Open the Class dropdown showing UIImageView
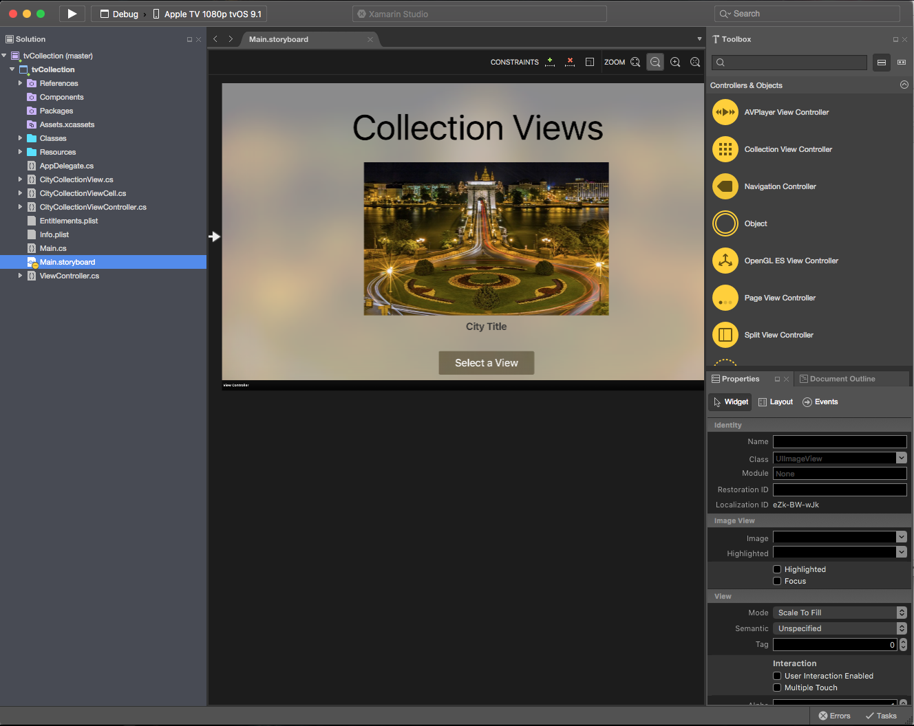 click(901, 458)
